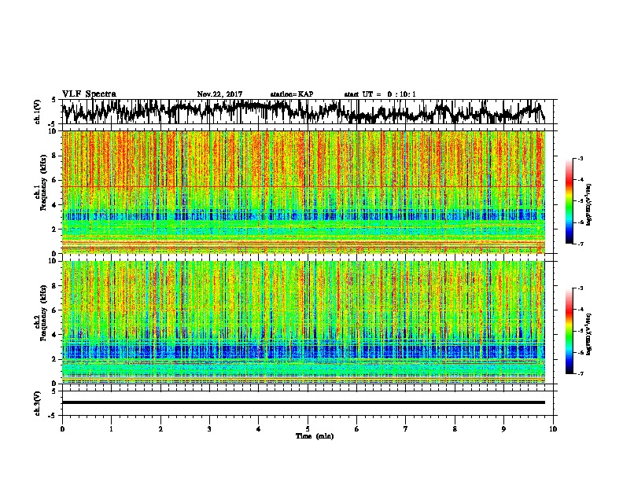Click the ch.3(V) axis label
This screenshot has width=623, height=481.
38,403
